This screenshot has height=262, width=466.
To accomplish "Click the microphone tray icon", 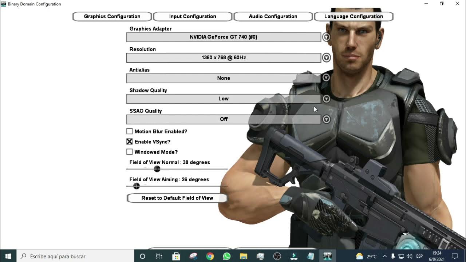I will (393, 256).
